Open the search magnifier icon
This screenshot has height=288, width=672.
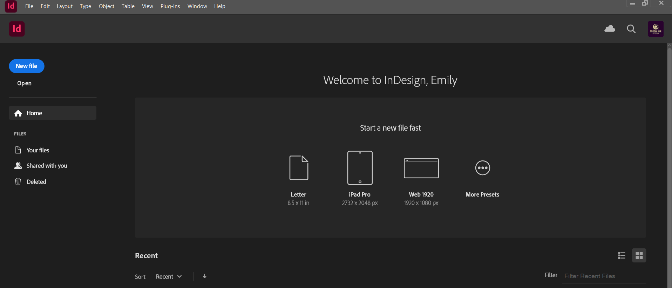[631, 29]
